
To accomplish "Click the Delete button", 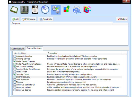I will [x=122, y=19].
